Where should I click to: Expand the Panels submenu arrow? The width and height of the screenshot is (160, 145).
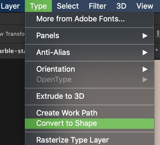pos(145,36)
